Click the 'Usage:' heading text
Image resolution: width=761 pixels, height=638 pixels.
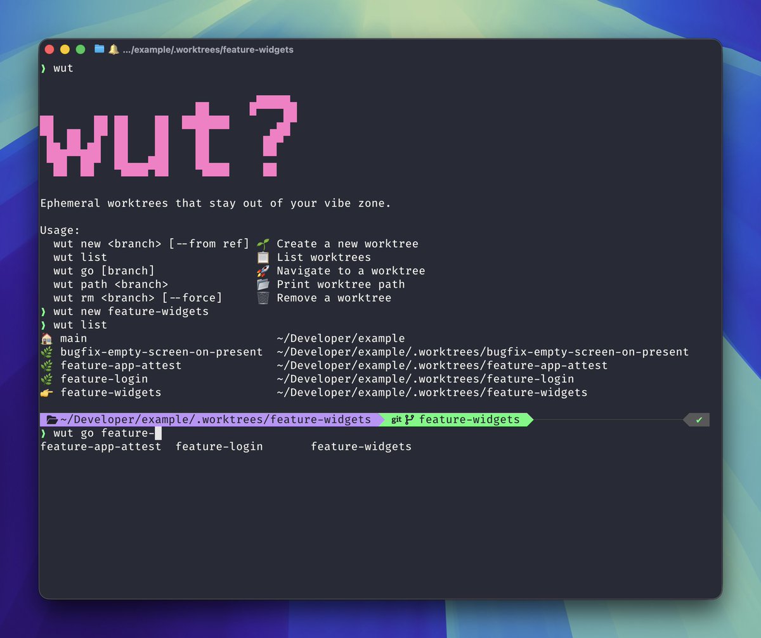pos(60,231)
